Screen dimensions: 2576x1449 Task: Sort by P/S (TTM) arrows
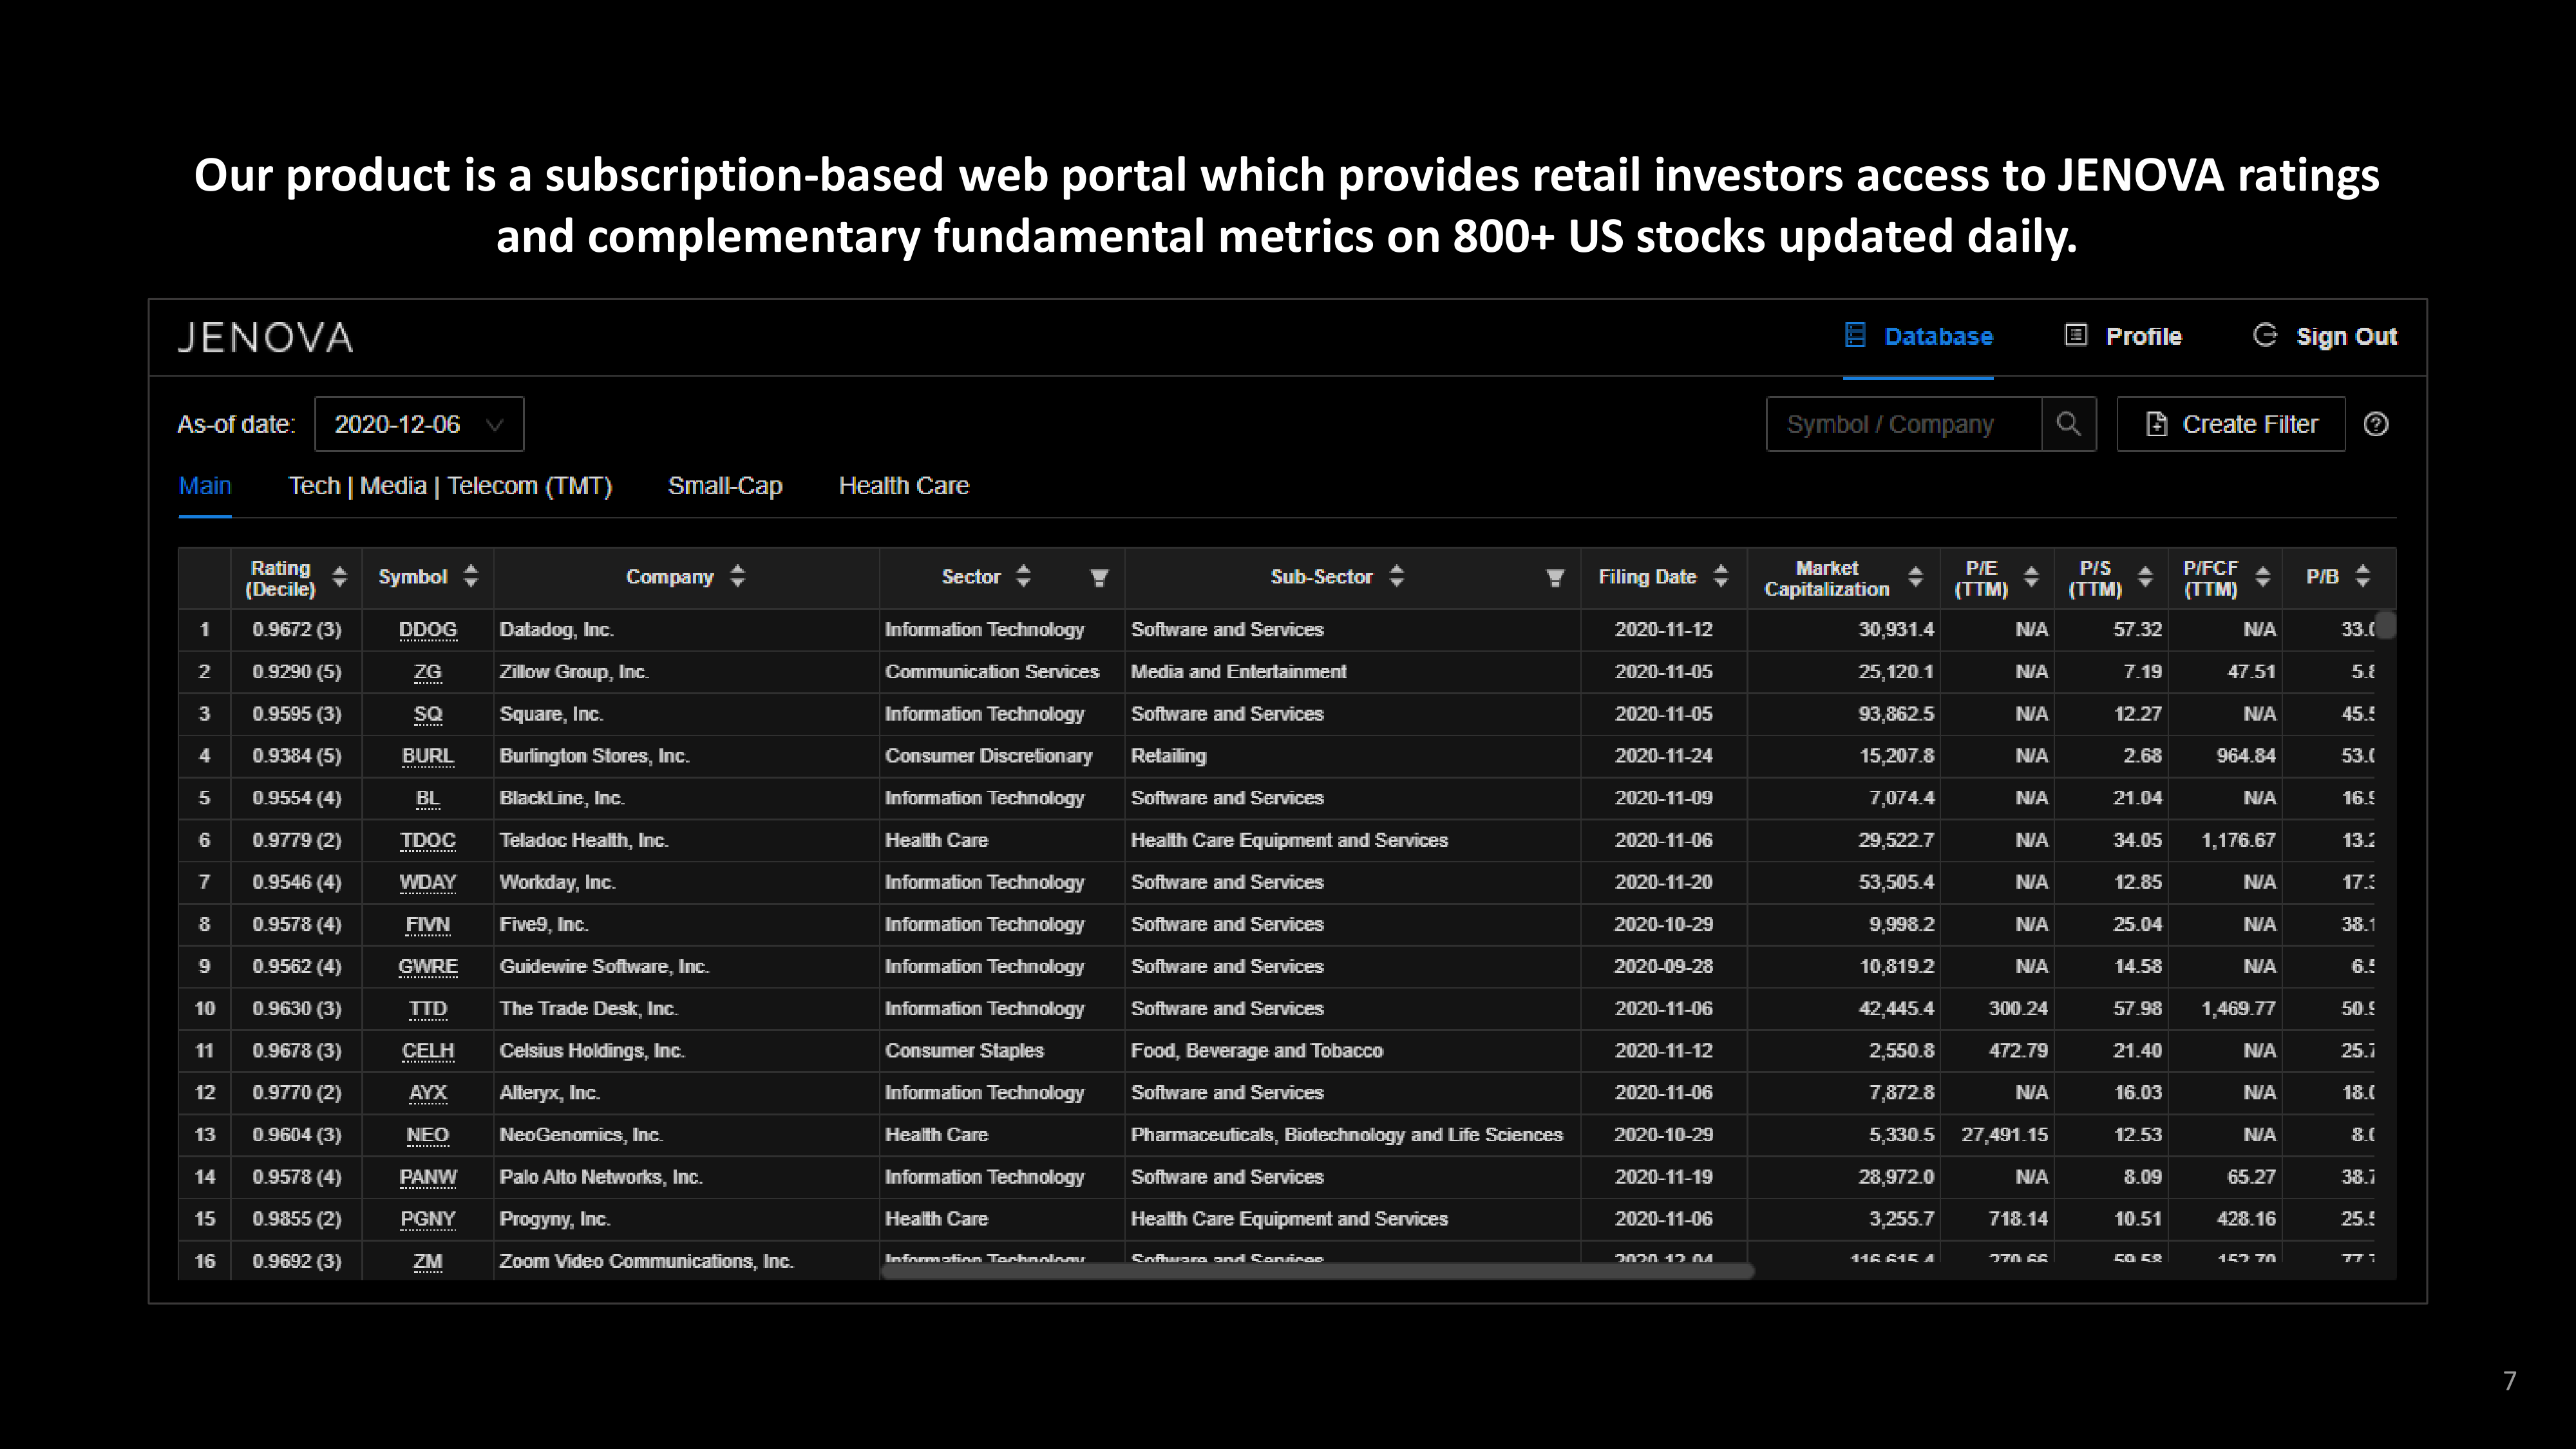click(x=2145, y=577)
